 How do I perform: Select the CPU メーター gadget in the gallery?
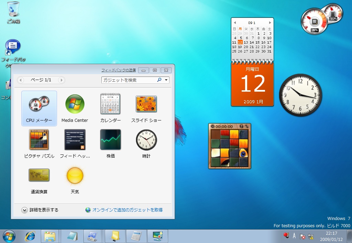tap(39, 108)
